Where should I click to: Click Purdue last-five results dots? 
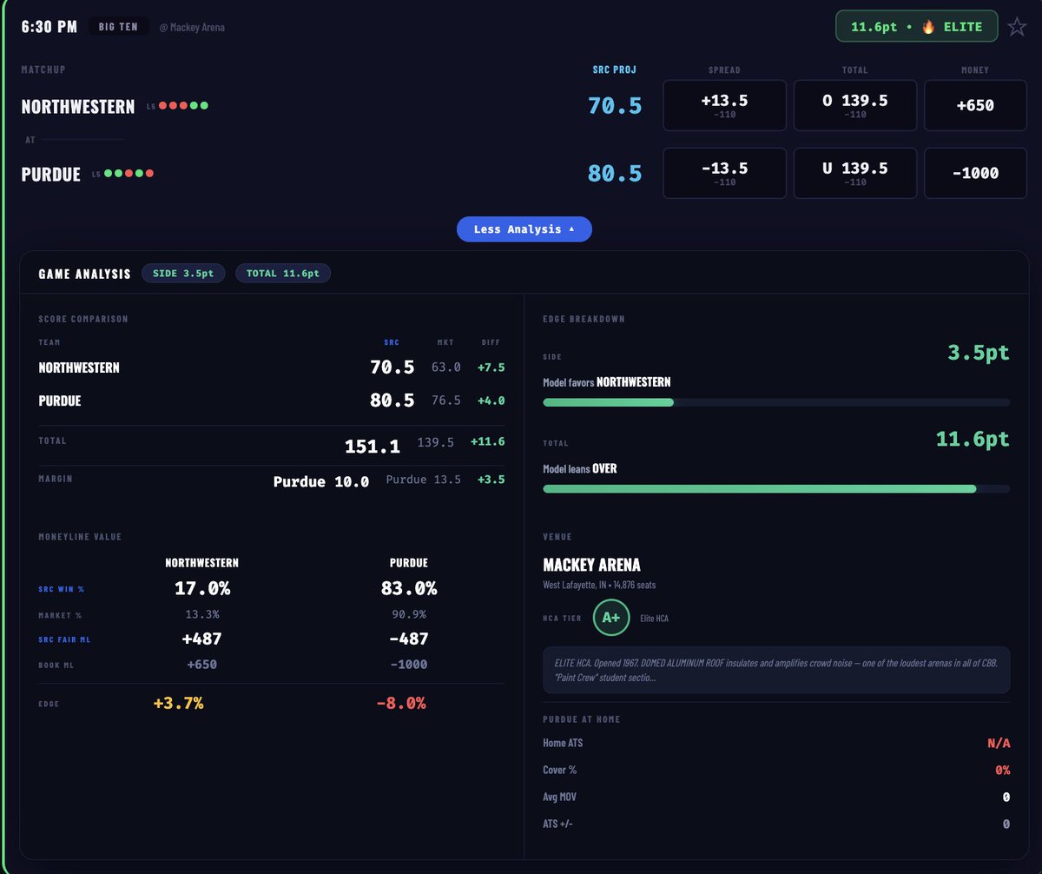129,174
